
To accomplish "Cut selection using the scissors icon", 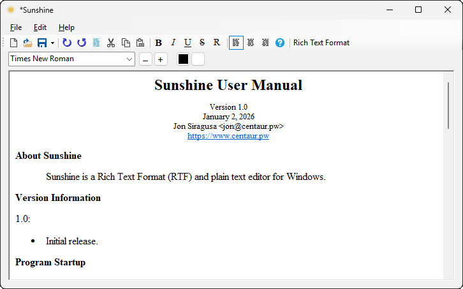I will tap(111, 43).
